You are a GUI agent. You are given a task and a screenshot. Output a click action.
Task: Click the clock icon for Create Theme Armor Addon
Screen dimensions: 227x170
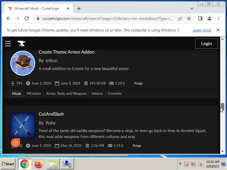coord(28,83)
